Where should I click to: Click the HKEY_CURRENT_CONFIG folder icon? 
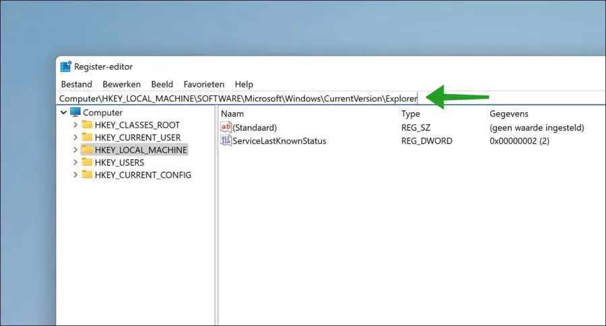(x=87, y=174)
